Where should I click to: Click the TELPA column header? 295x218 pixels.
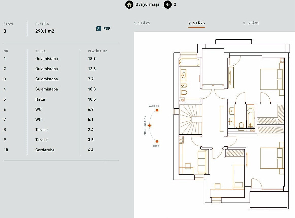pyautogui.click(x=40, y=51)
